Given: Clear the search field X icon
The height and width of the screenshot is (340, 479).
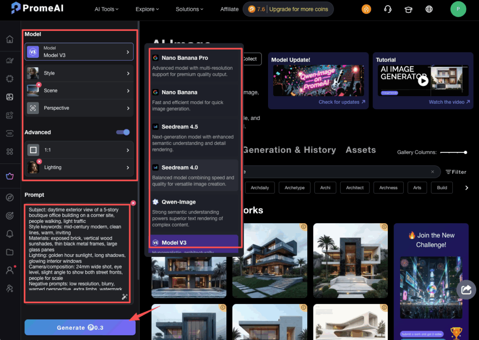Looking at the screenshot, I should pos(433,172).
